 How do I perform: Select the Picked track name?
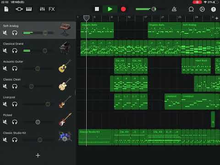[x=7, y=115]
